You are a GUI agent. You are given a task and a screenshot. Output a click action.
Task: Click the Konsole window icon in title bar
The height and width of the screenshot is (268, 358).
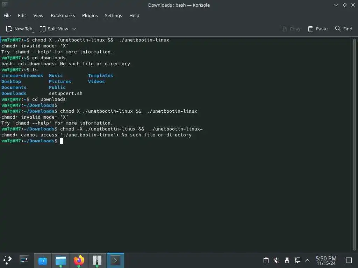4,5
